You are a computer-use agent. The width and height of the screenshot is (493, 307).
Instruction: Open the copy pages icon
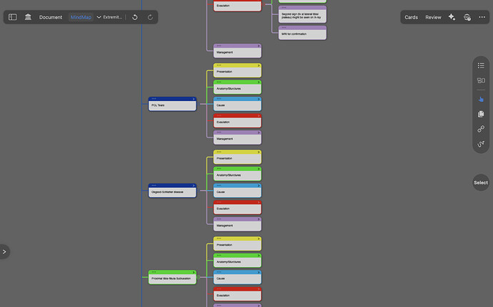(x=481, y=114)
